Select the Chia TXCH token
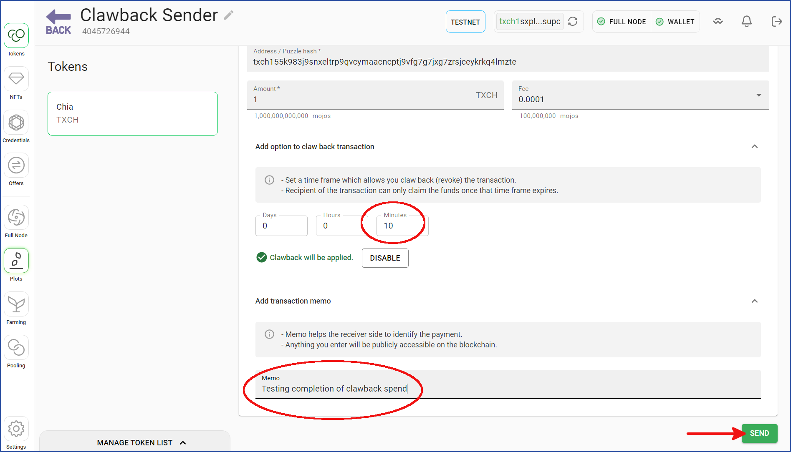Viewport: 791px width, 452px height. pos(133,113)
